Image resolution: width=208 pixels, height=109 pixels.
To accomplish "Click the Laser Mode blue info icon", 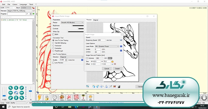I will pyautogui.click(x=121, y=46).
